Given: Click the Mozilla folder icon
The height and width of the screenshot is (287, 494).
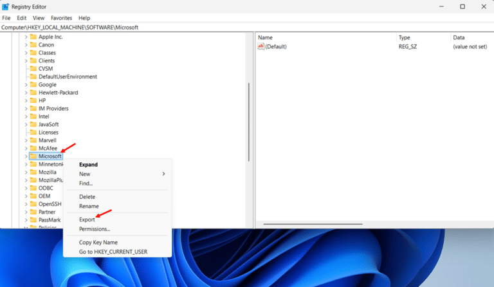Looking at the screenshot, I should coord(33,172).
